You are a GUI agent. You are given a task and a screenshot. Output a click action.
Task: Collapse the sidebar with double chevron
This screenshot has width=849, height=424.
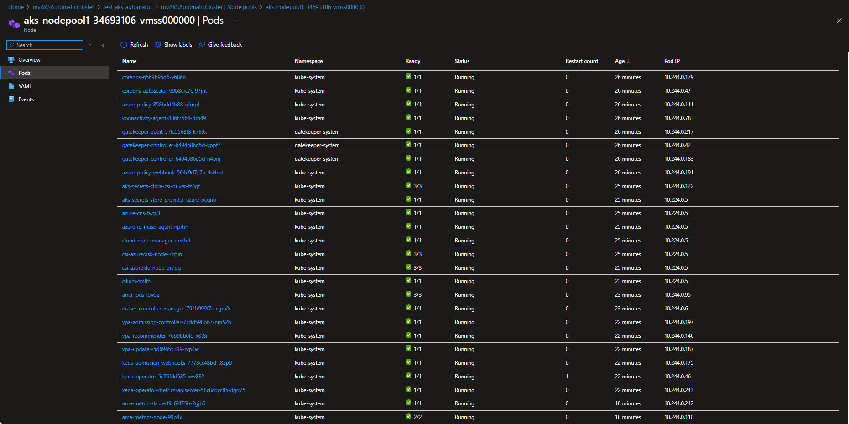[x=103, y=45]
